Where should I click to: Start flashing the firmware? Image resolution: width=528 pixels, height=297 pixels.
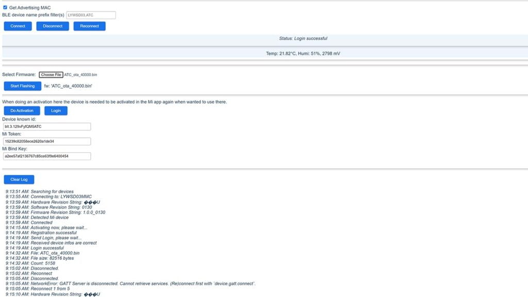[x=22, y=86]
